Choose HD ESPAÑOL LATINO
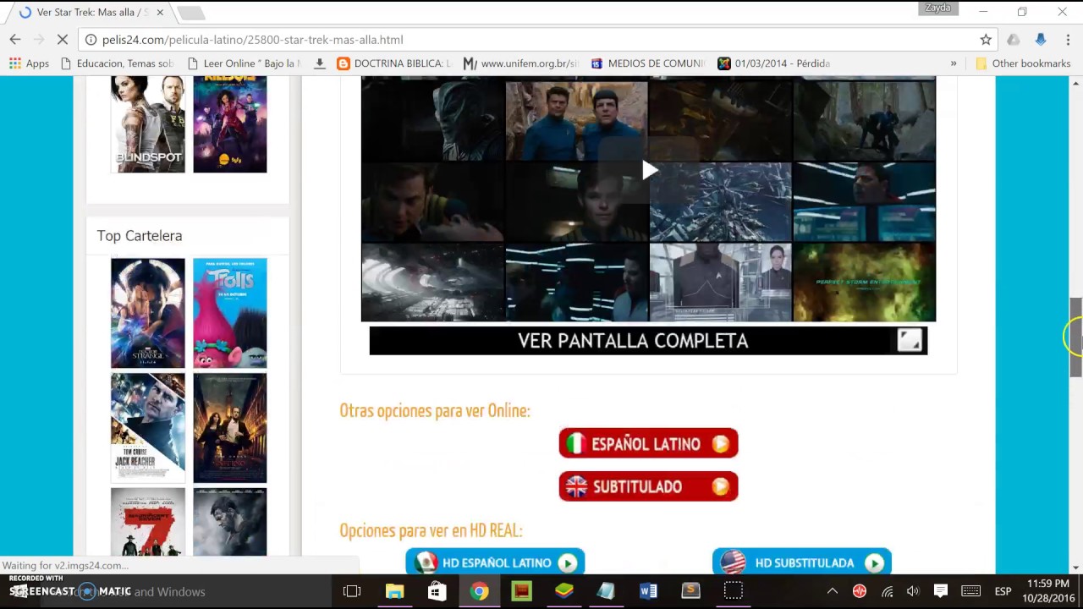The width and height of the screenshot is (1083, 609). click(495, 562)
